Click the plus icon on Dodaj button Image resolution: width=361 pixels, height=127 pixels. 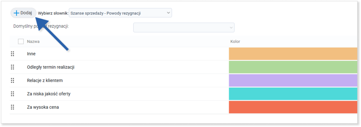16,13
